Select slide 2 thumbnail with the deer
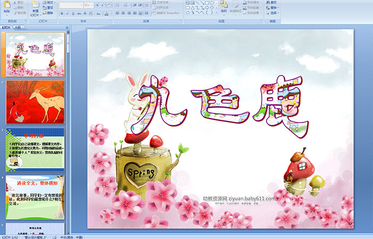The width and height of the screenshot is (373, 239). click(35, 102)
